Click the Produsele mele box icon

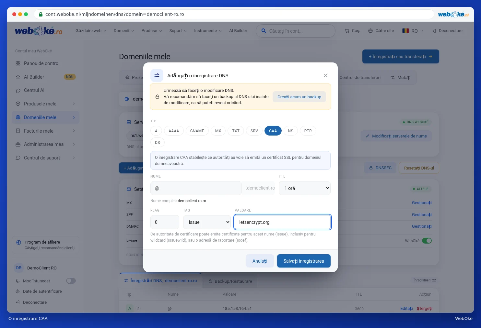coord(18,104)
